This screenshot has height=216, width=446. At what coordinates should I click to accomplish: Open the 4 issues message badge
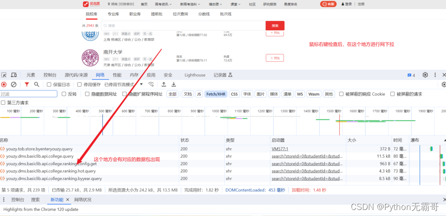point(411,75)
